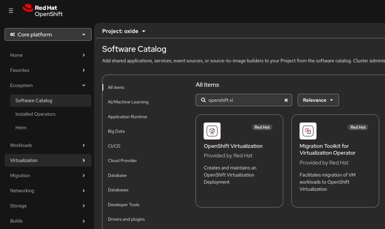
Task: Click the Software Catalog page heading
Action: [134, 49]
